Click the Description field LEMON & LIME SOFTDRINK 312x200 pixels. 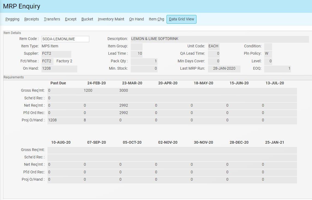click(220, 39)
